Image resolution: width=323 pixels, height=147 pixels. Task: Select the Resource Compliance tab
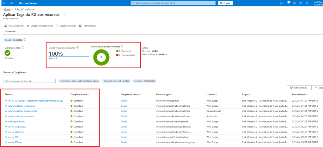pyautogui.click(x=15, y=72)
